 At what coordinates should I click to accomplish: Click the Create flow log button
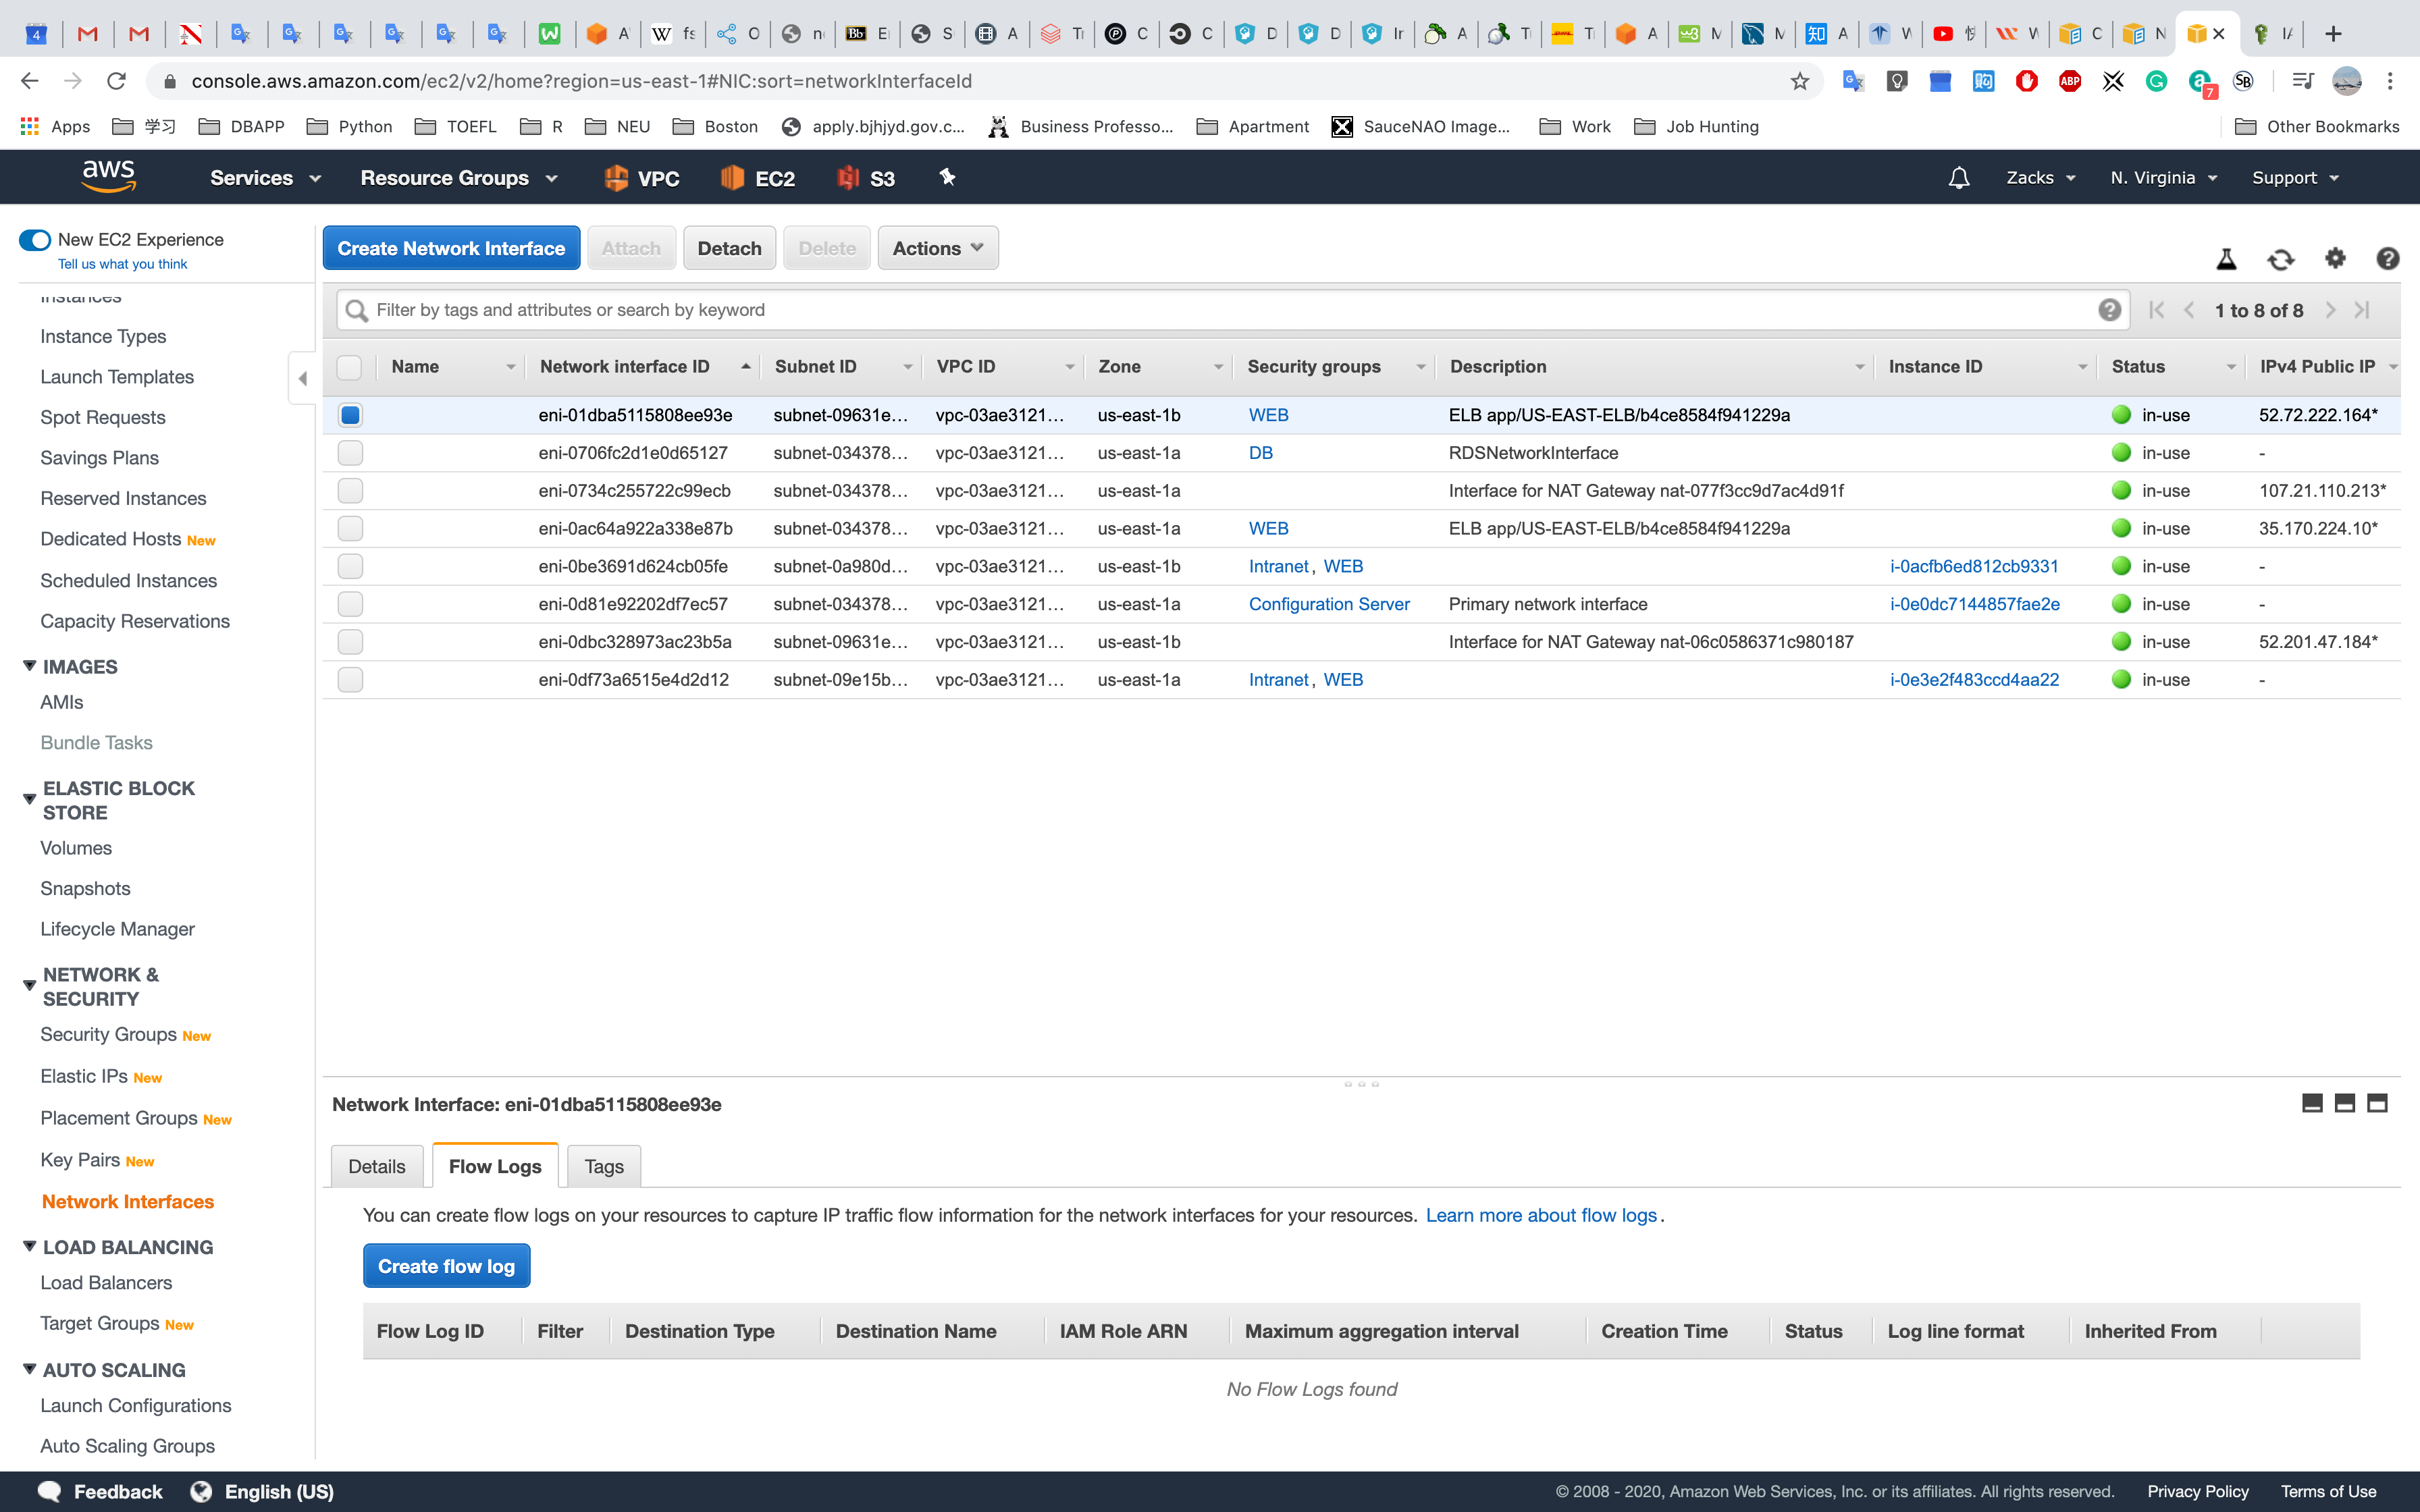click(446, 1266)
